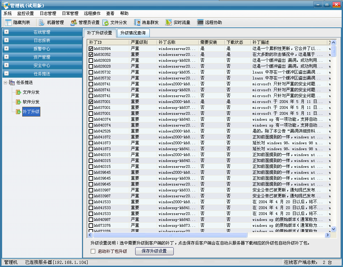Collapse the 任务推送 tree node
The width and height of the screenshot is (343, 267).
pos(5,83)
